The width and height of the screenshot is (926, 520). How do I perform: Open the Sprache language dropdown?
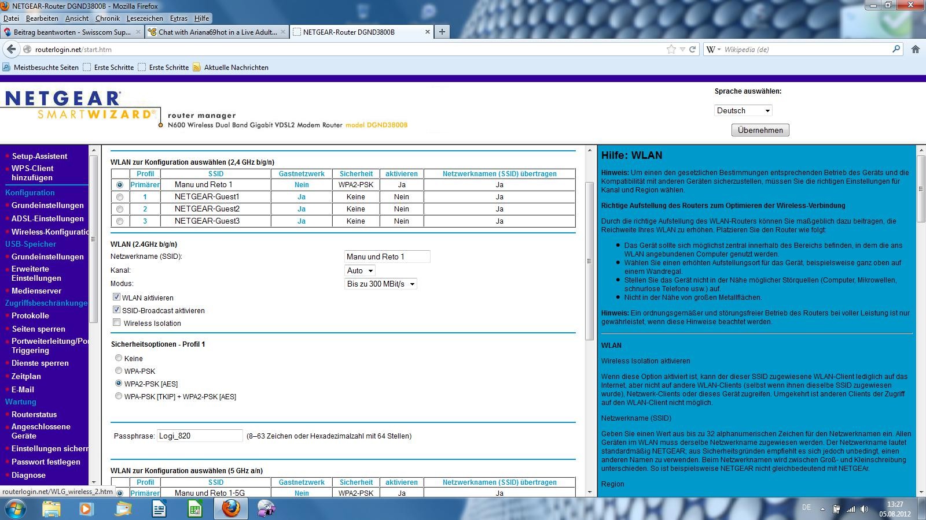743,110
